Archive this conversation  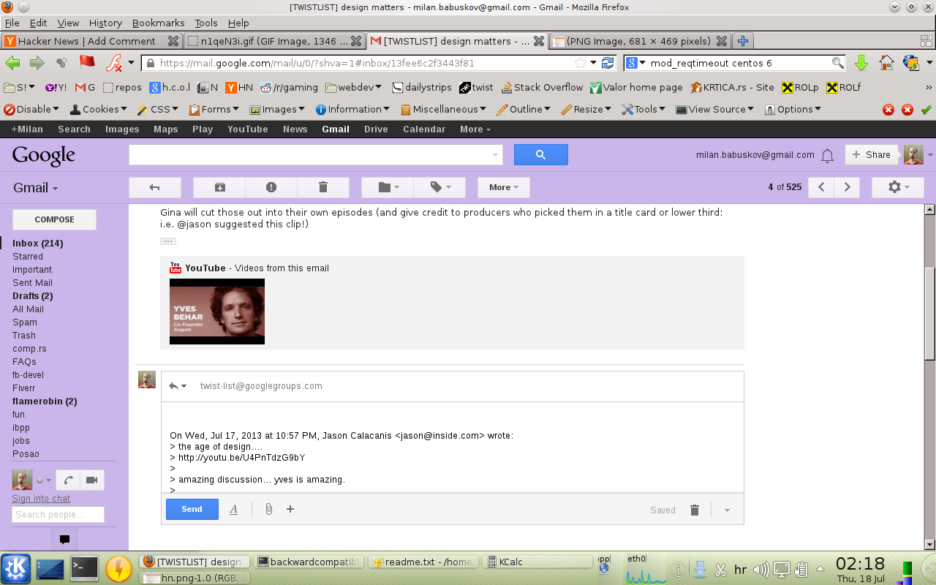point(219,187)
